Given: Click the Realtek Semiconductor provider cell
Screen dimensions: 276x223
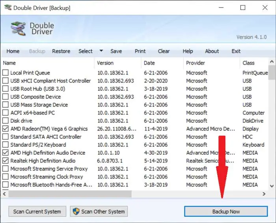Looking at the screenshot, I should [x=210, y=161].
